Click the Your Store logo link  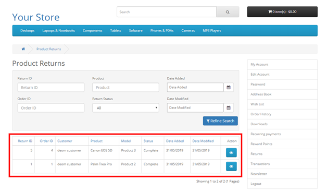click(x=36, y=17)
